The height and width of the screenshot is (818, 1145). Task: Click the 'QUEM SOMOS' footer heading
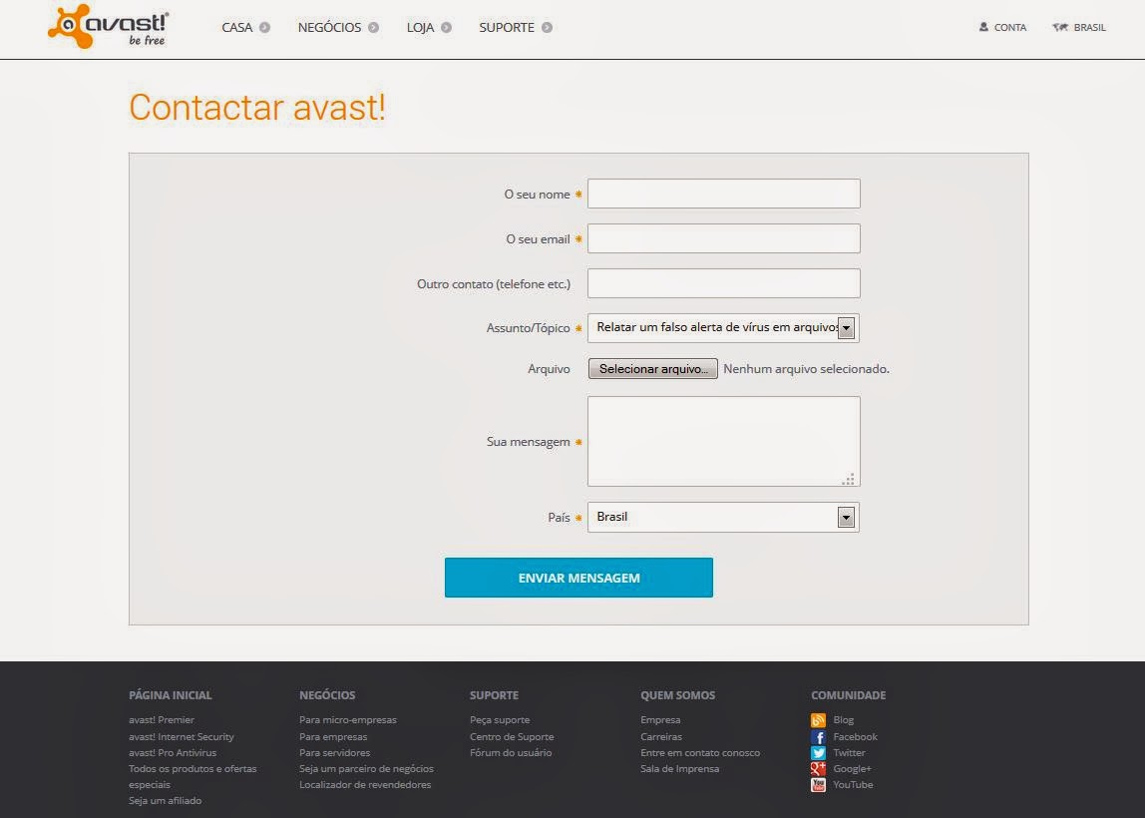[x=677, y=695]
